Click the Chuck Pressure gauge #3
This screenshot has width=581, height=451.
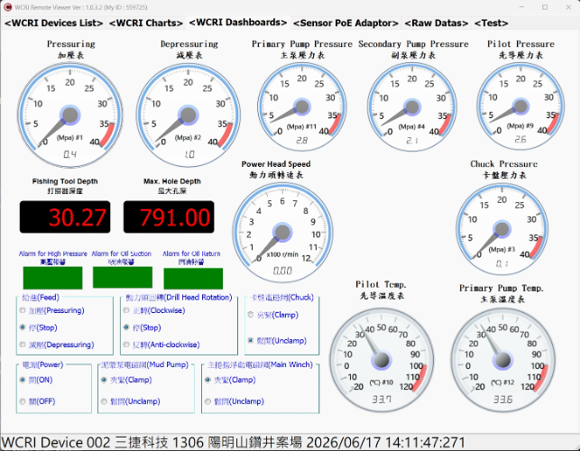(x=503, y=229)
